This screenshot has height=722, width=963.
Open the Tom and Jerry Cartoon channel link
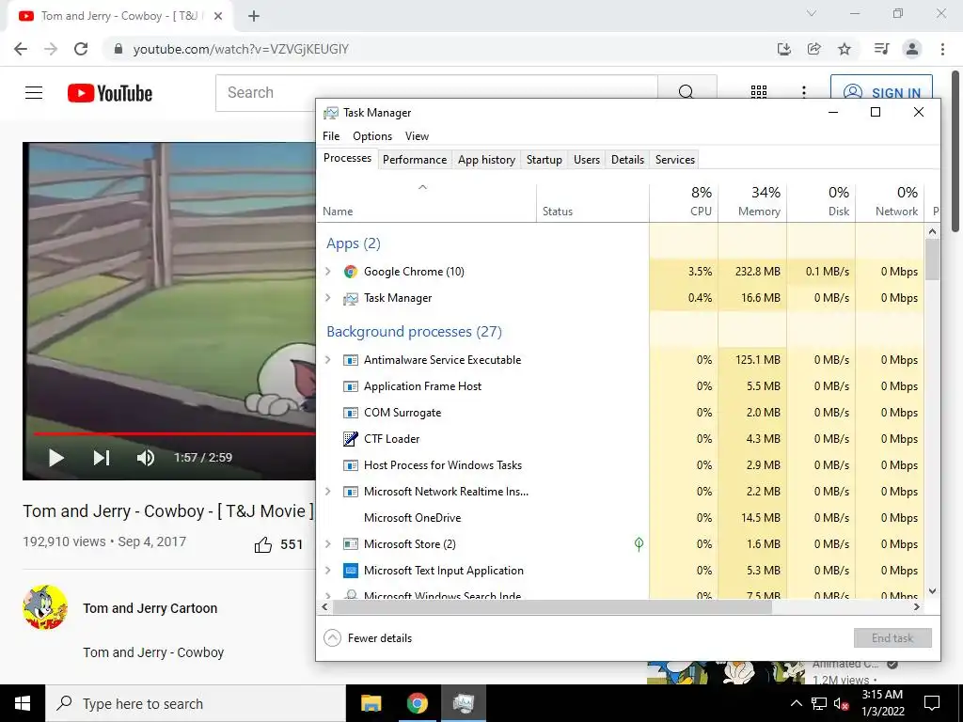pyautogui.click(x=150, y=608)
